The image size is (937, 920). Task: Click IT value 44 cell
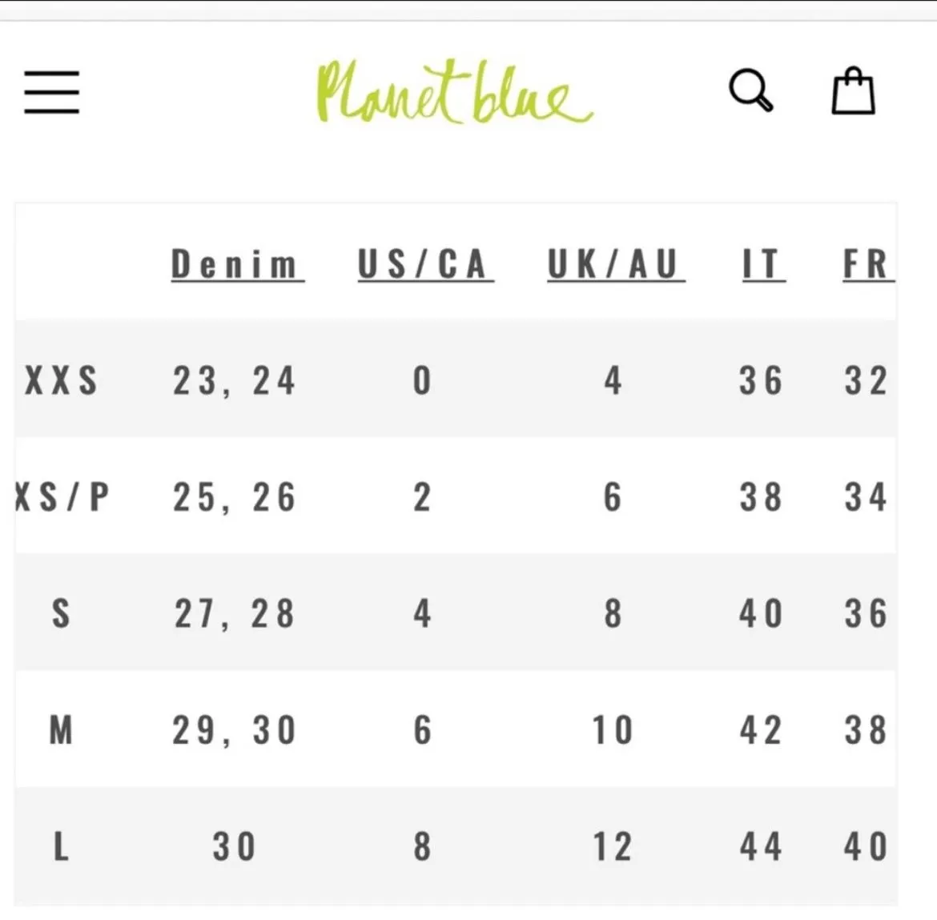(761, 846)
